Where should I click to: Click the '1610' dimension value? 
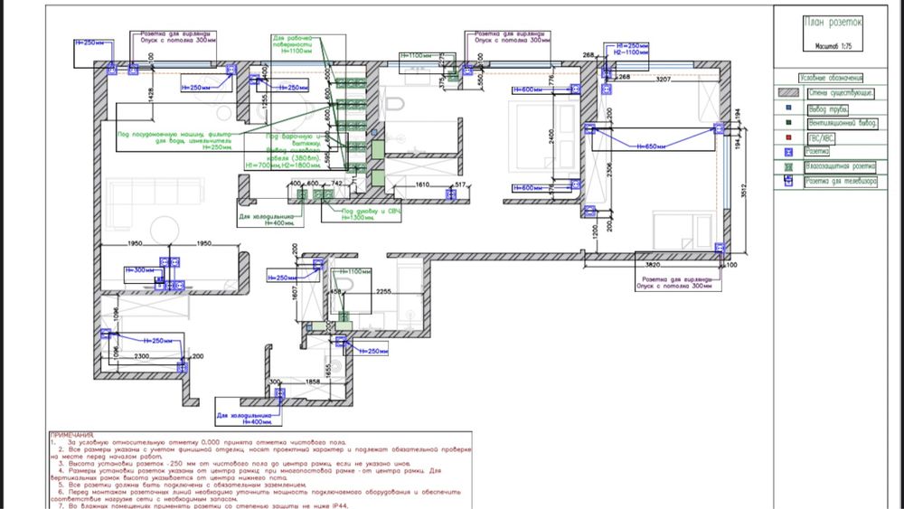click(x=422, y=185)
